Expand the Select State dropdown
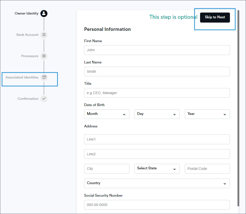246x214 pixels. tap(157, 169)
